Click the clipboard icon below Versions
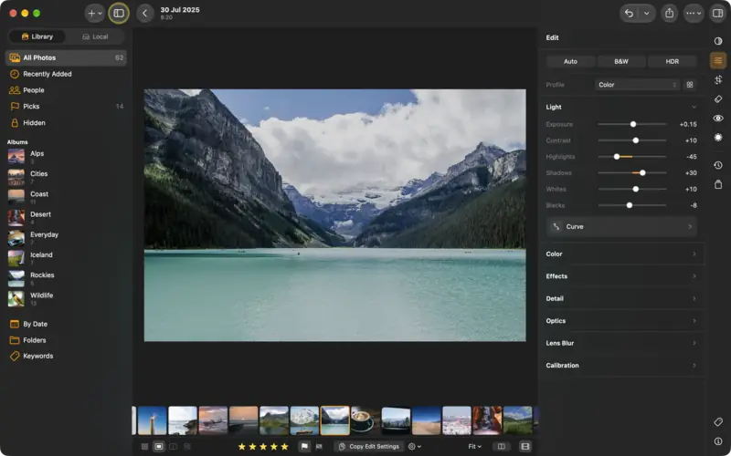The width and height of the screenshot is (731, 456). click(718, 184)
